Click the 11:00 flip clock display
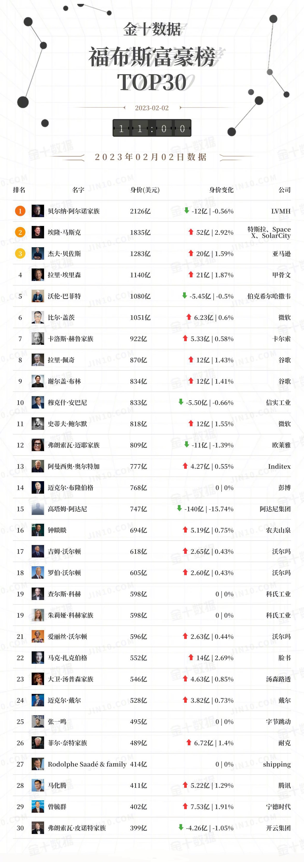This screenshot has width=304, height=862. [152, 128]
